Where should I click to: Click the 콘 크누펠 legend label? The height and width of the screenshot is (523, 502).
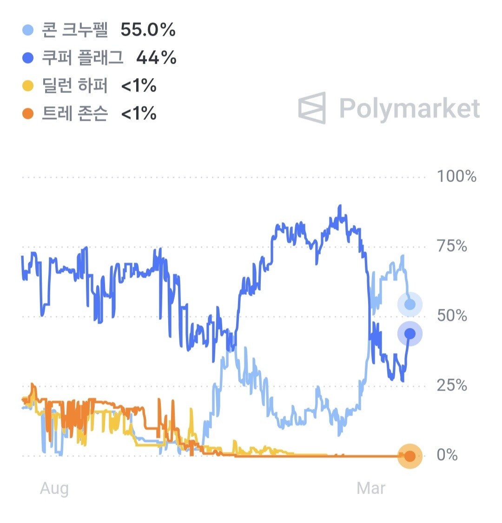pyautogui.click(x=75, y=30)
